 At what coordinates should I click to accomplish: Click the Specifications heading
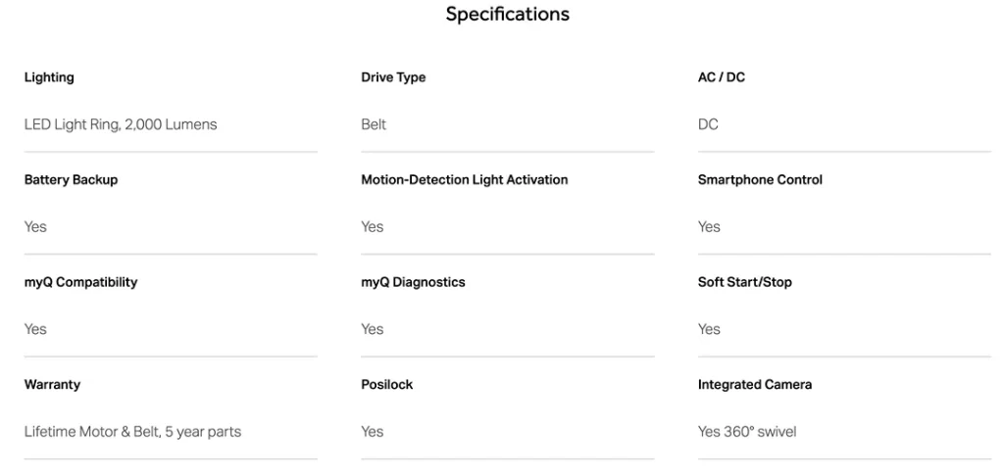(x=507, y=15)
